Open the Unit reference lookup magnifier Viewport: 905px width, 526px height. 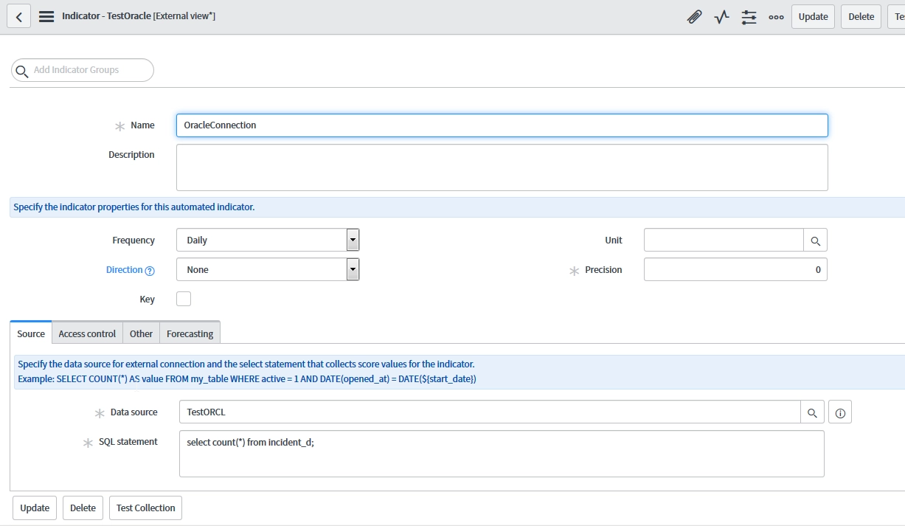(x=815, y=240)
